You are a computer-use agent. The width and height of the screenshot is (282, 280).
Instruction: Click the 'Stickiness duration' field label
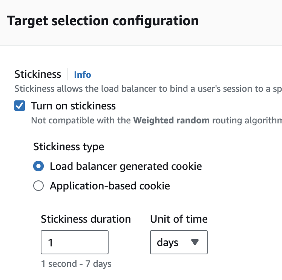86,219
